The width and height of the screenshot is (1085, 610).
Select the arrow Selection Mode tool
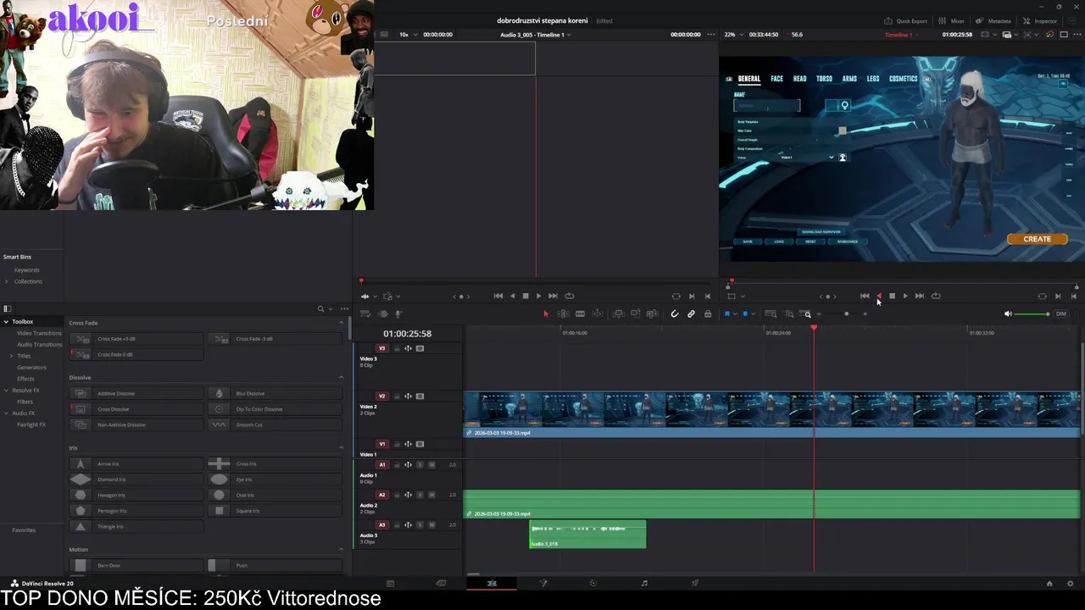tap(546, 313)
